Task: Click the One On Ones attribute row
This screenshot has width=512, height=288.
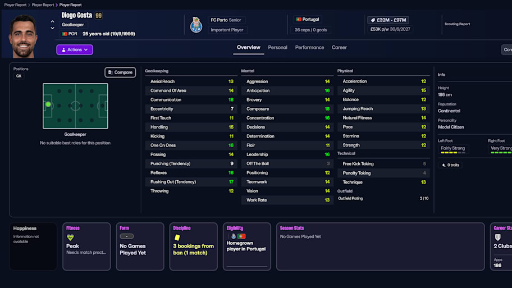Action: [x=191, y=145]
